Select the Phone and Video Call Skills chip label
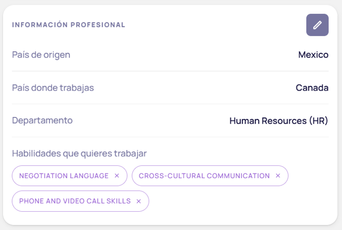 point(75,201)
